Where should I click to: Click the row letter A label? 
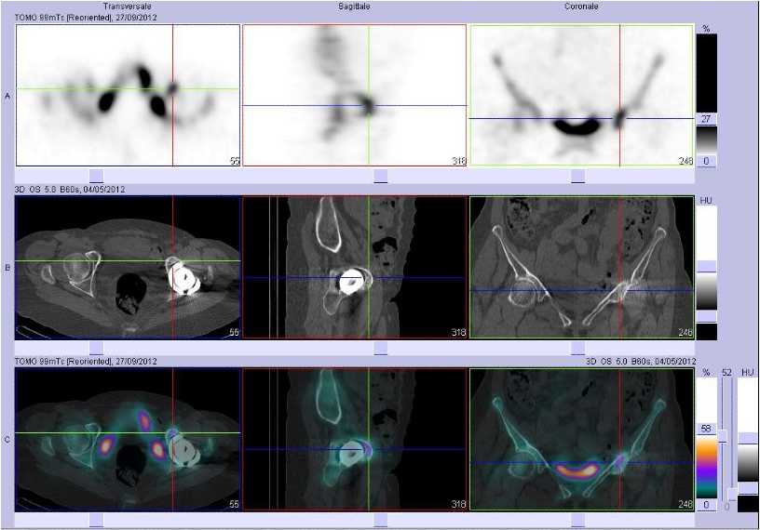pyautogui.click(x=7, y=96)
